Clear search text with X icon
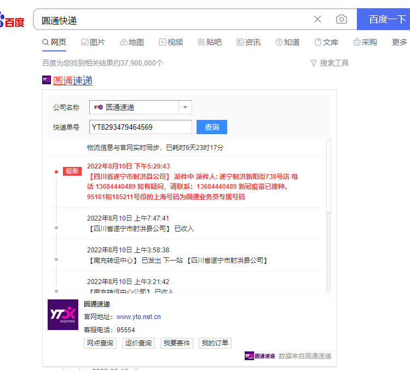The width and height of the screenshot is (410, 370). tap(317, 20)
